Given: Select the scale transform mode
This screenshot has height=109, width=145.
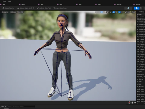Looking at the screenshot, I should coord(104,12).
